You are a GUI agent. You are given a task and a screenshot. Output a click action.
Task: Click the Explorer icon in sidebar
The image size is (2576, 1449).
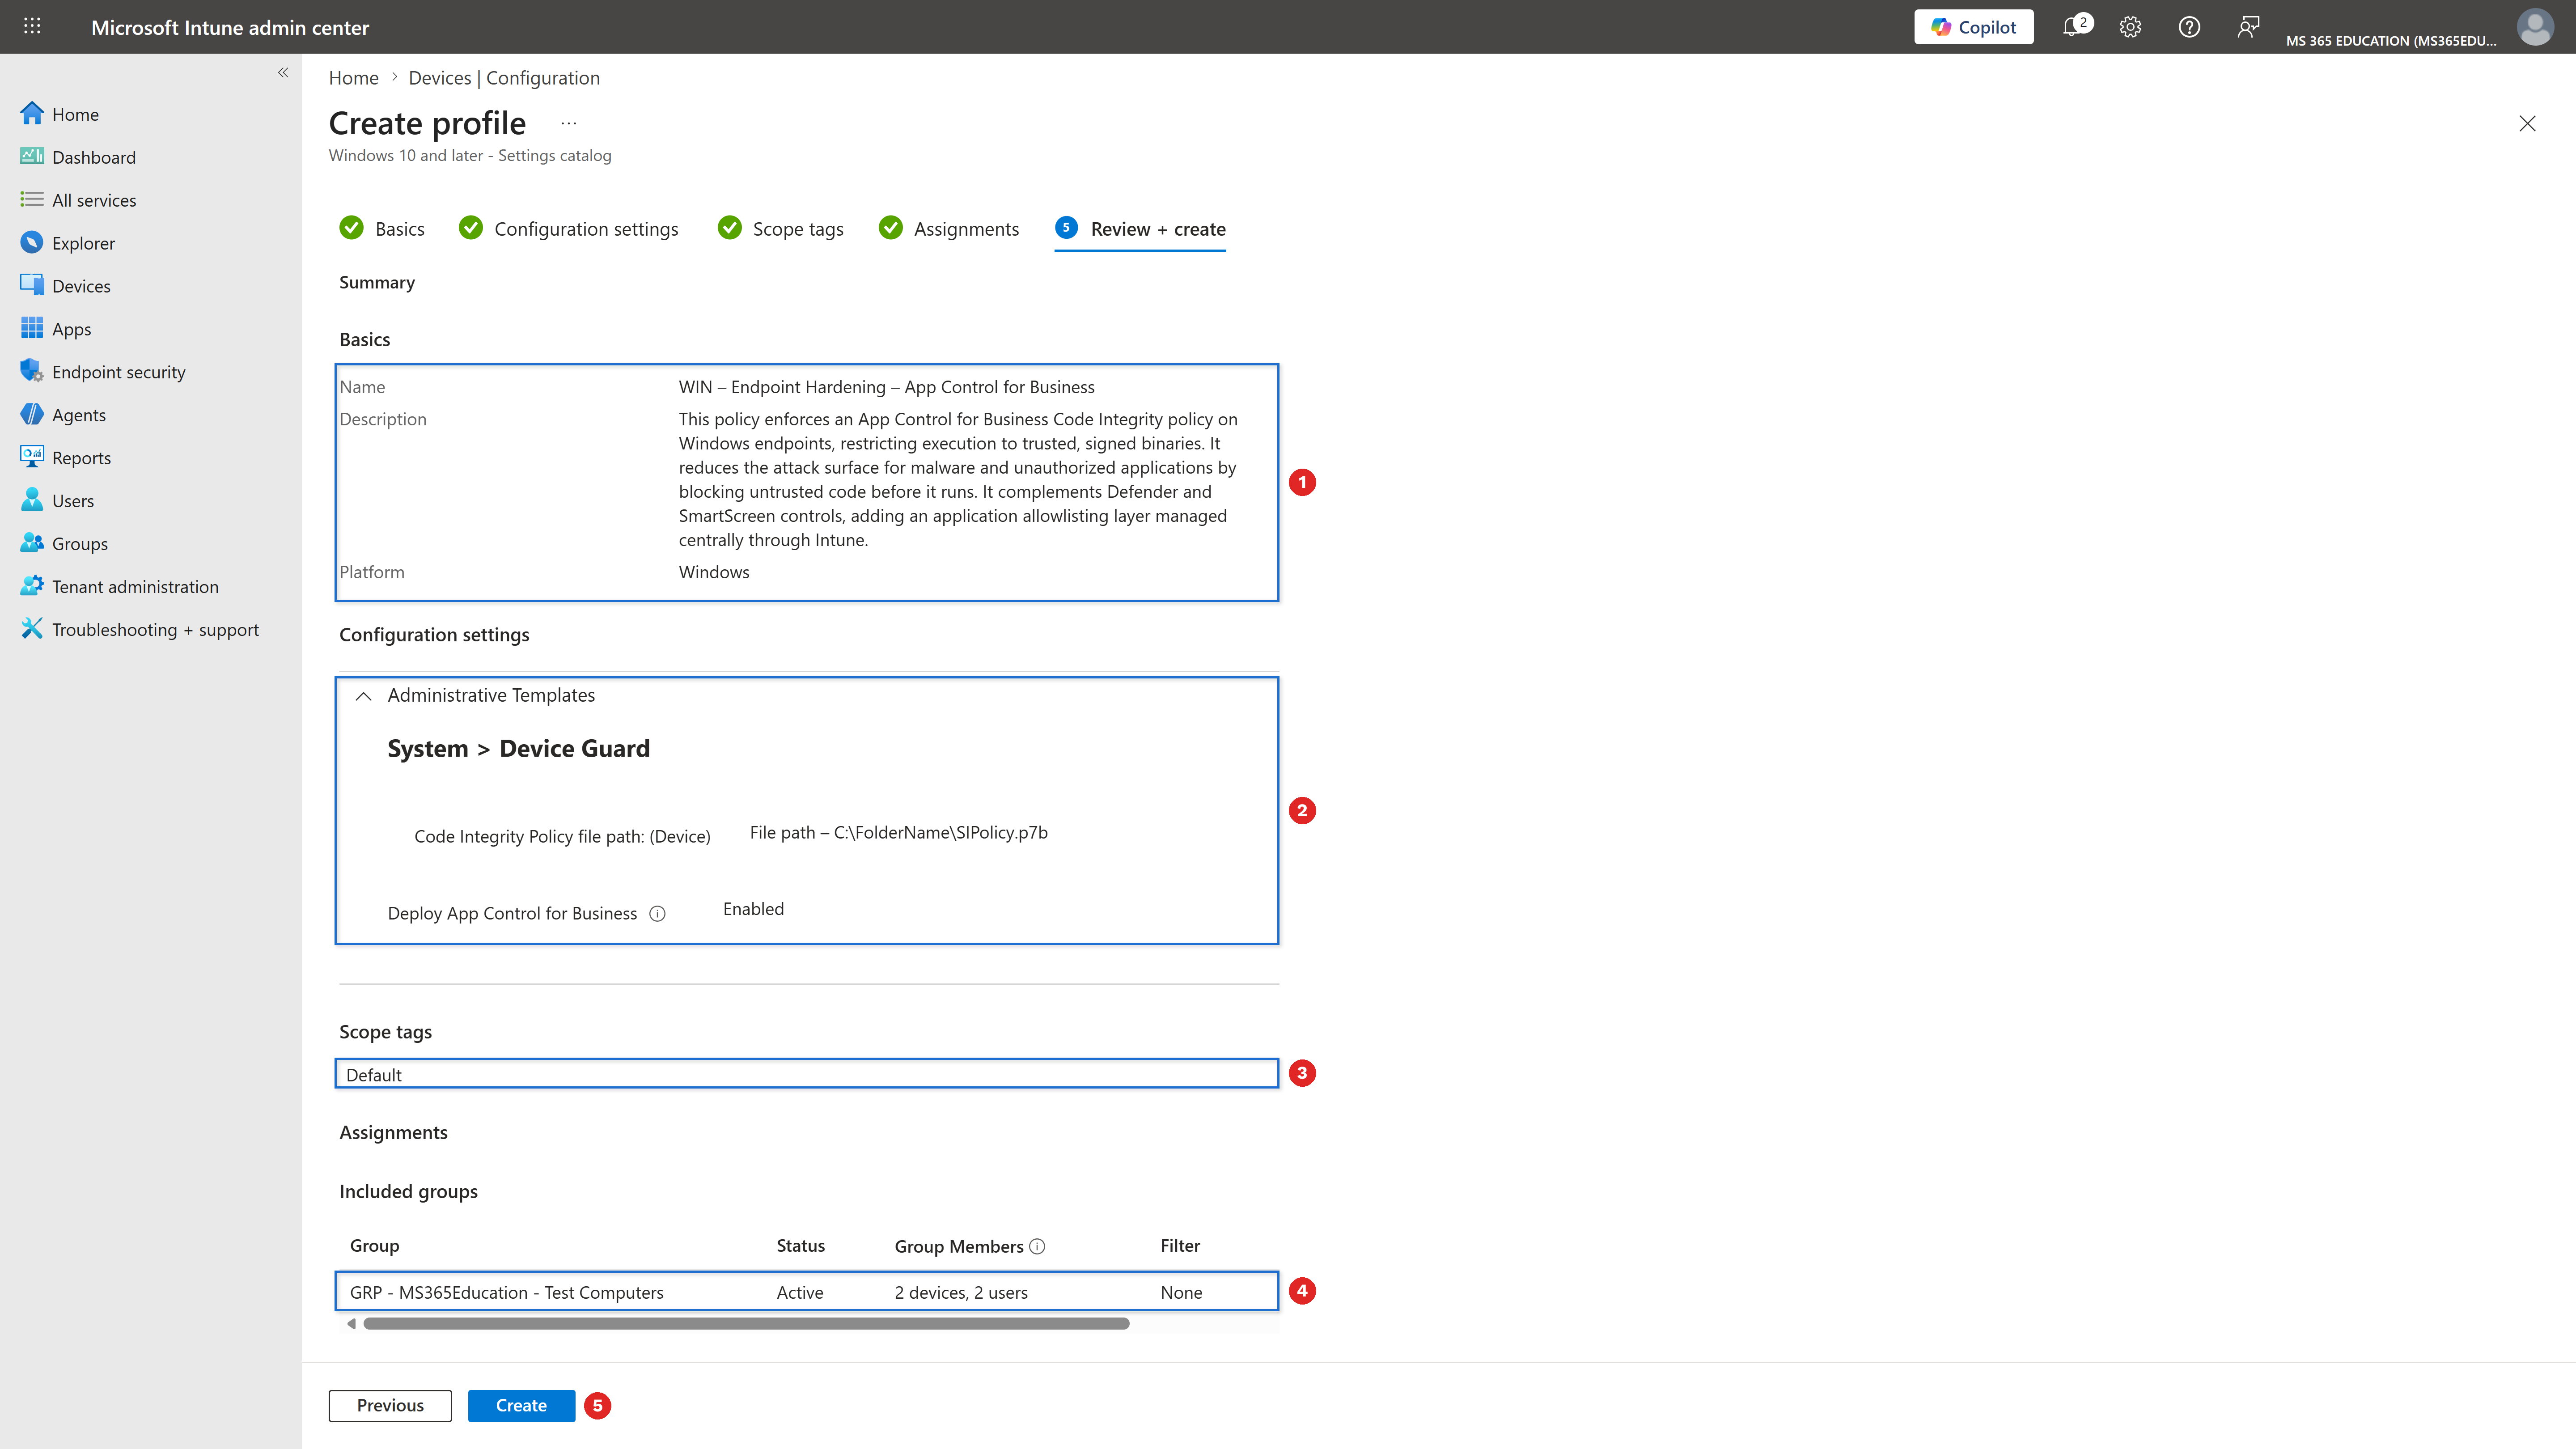click(x=32, y=243)
